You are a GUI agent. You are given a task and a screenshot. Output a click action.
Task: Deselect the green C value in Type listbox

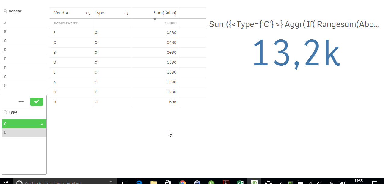24,124
